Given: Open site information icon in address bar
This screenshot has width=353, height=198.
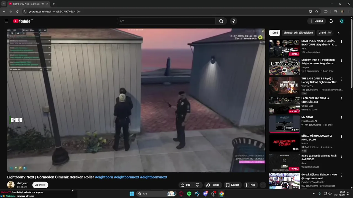Looking at the screenshot, I should pyautogui.click(x=25, y=12).
